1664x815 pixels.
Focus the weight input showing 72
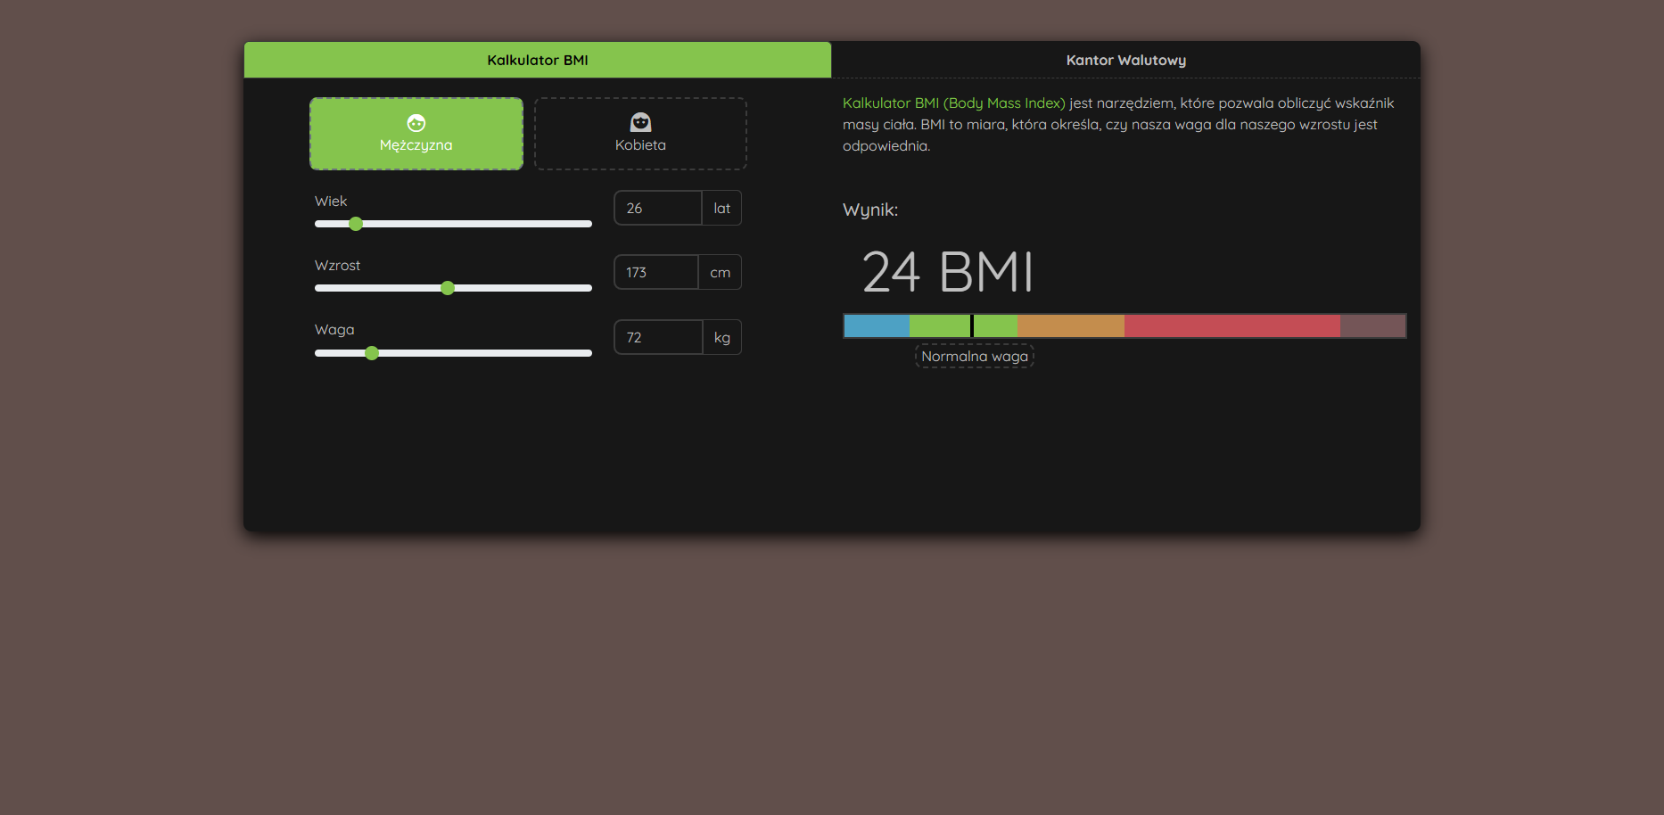[x=658, y=337]
